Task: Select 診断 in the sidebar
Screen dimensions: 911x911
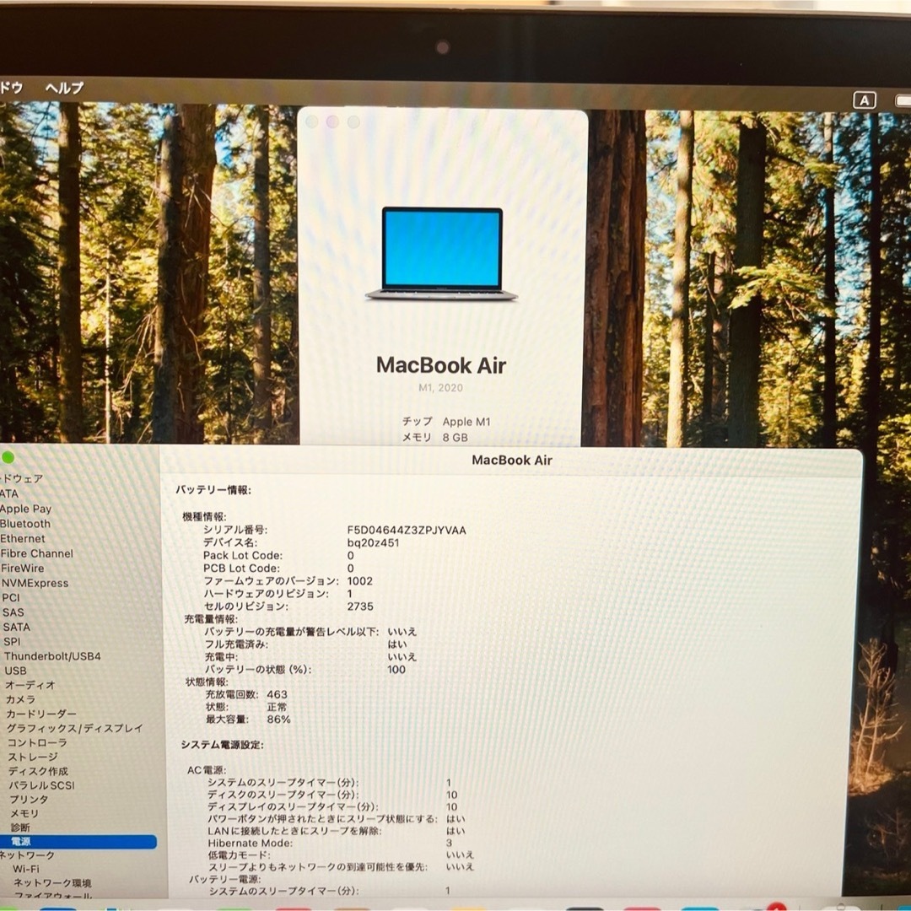Action: [x=20, y=827]
